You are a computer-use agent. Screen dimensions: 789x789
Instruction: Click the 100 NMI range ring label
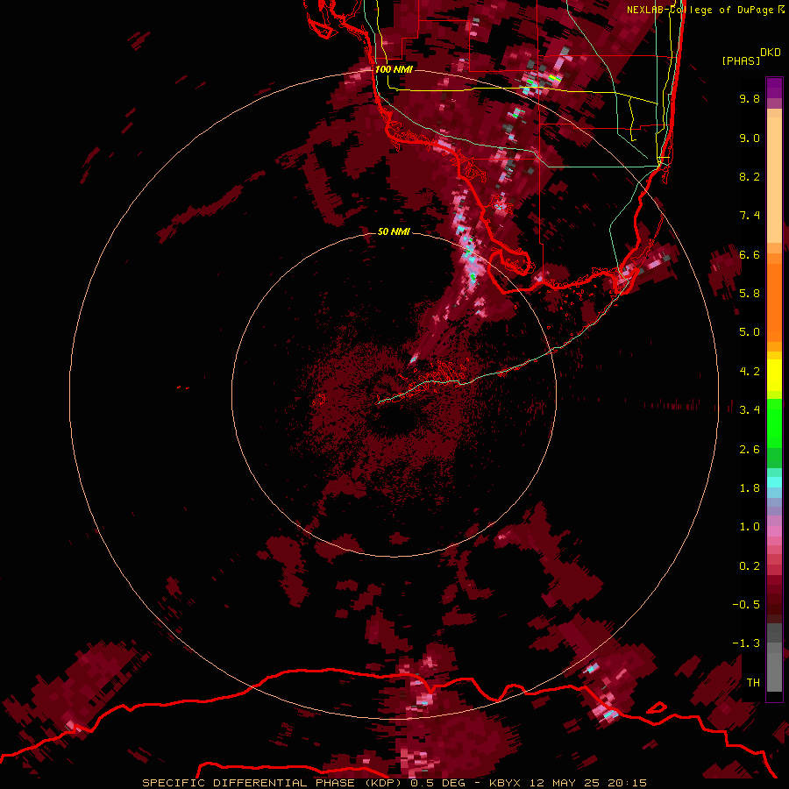click(x=394, y=69)
